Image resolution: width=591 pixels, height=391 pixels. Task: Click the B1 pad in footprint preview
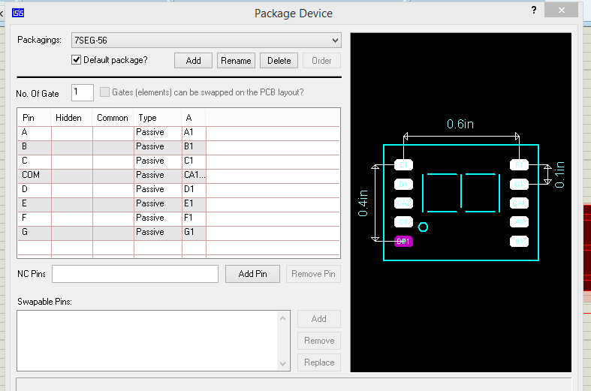(x=519, y=241)
